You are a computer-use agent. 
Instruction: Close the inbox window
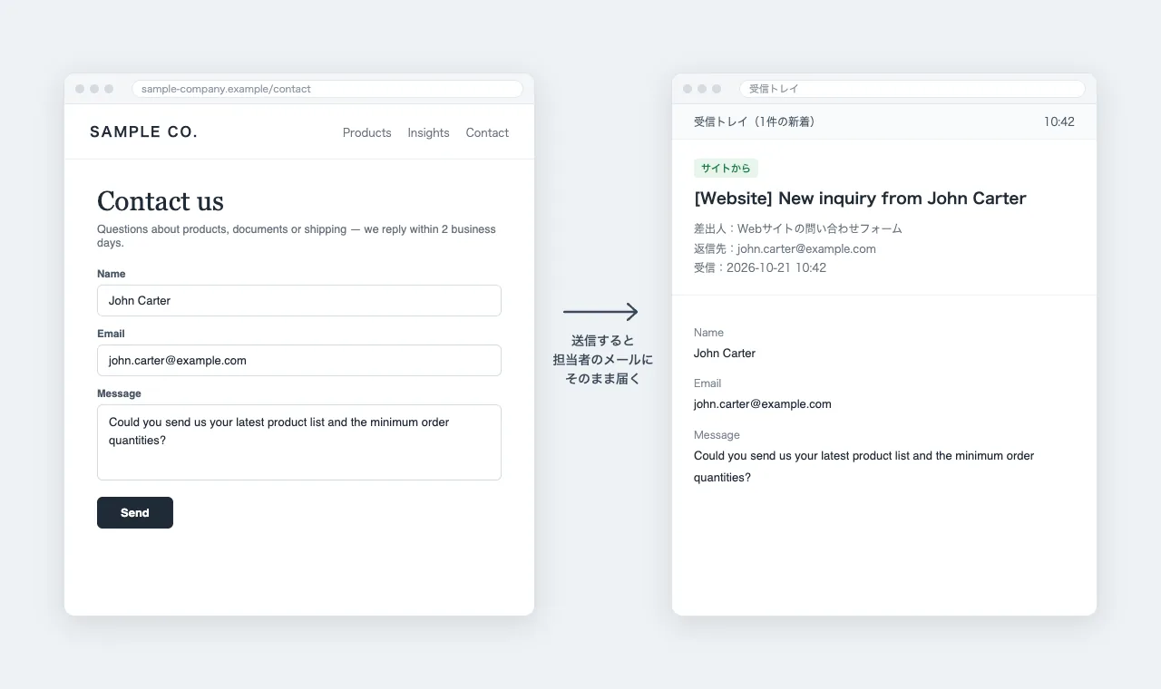click(688, 89)
